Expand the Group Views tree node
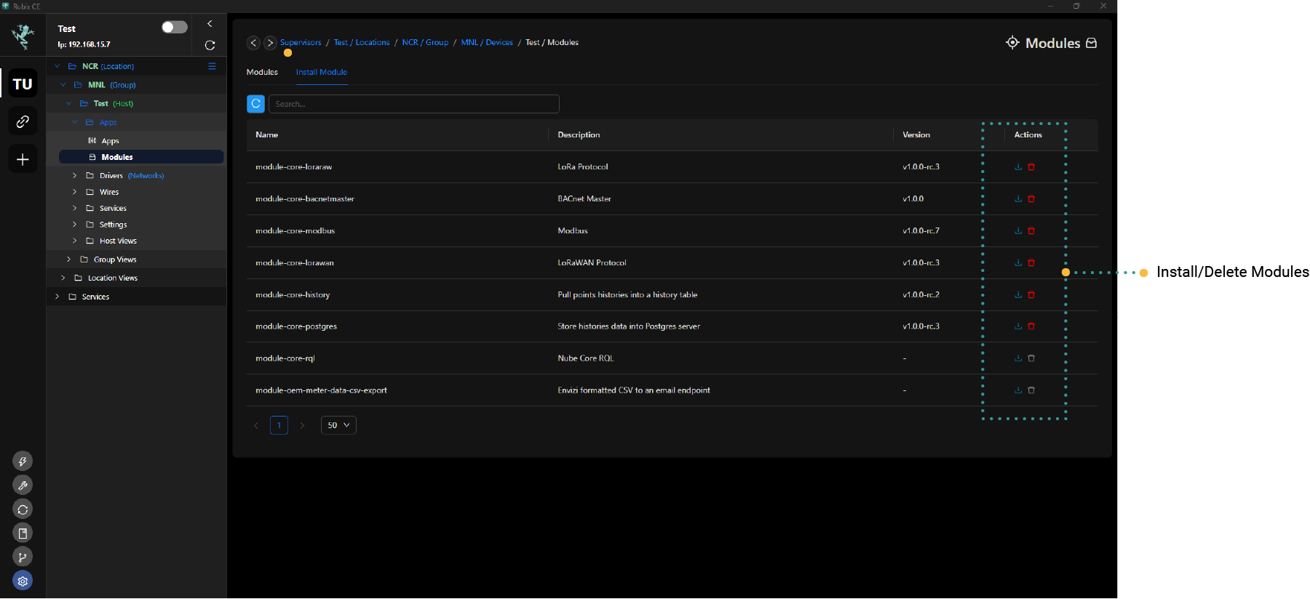This screenshot has height=599, width=1310. [x=68, y=260]
